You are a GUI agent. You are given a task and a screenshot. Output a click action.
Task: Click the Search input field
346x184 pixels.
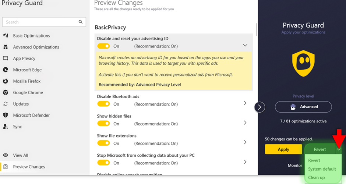coord(44,22)
